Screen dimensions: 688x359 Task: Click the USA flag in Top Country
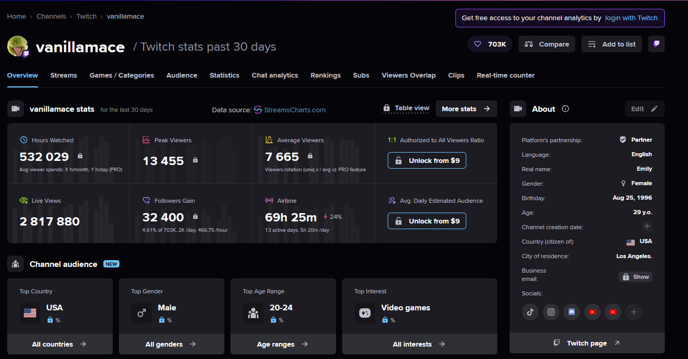tap(30, 313)
